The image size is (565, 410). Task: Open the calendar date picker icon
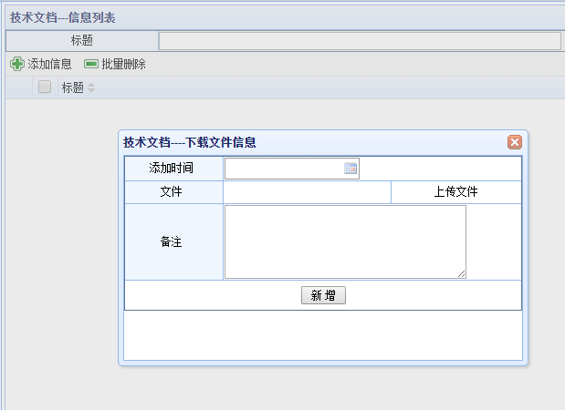[351, 169]
